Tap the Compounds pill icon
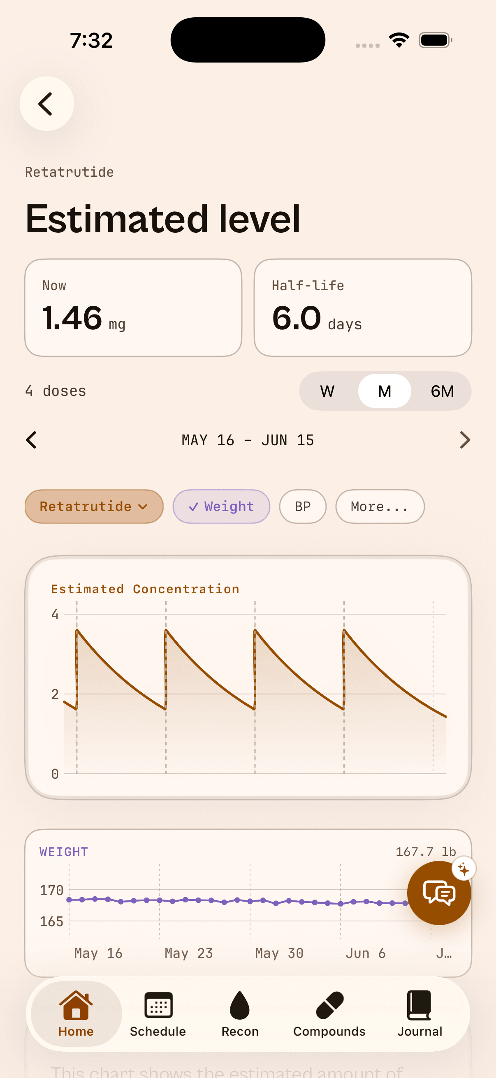 point(330,1005)
